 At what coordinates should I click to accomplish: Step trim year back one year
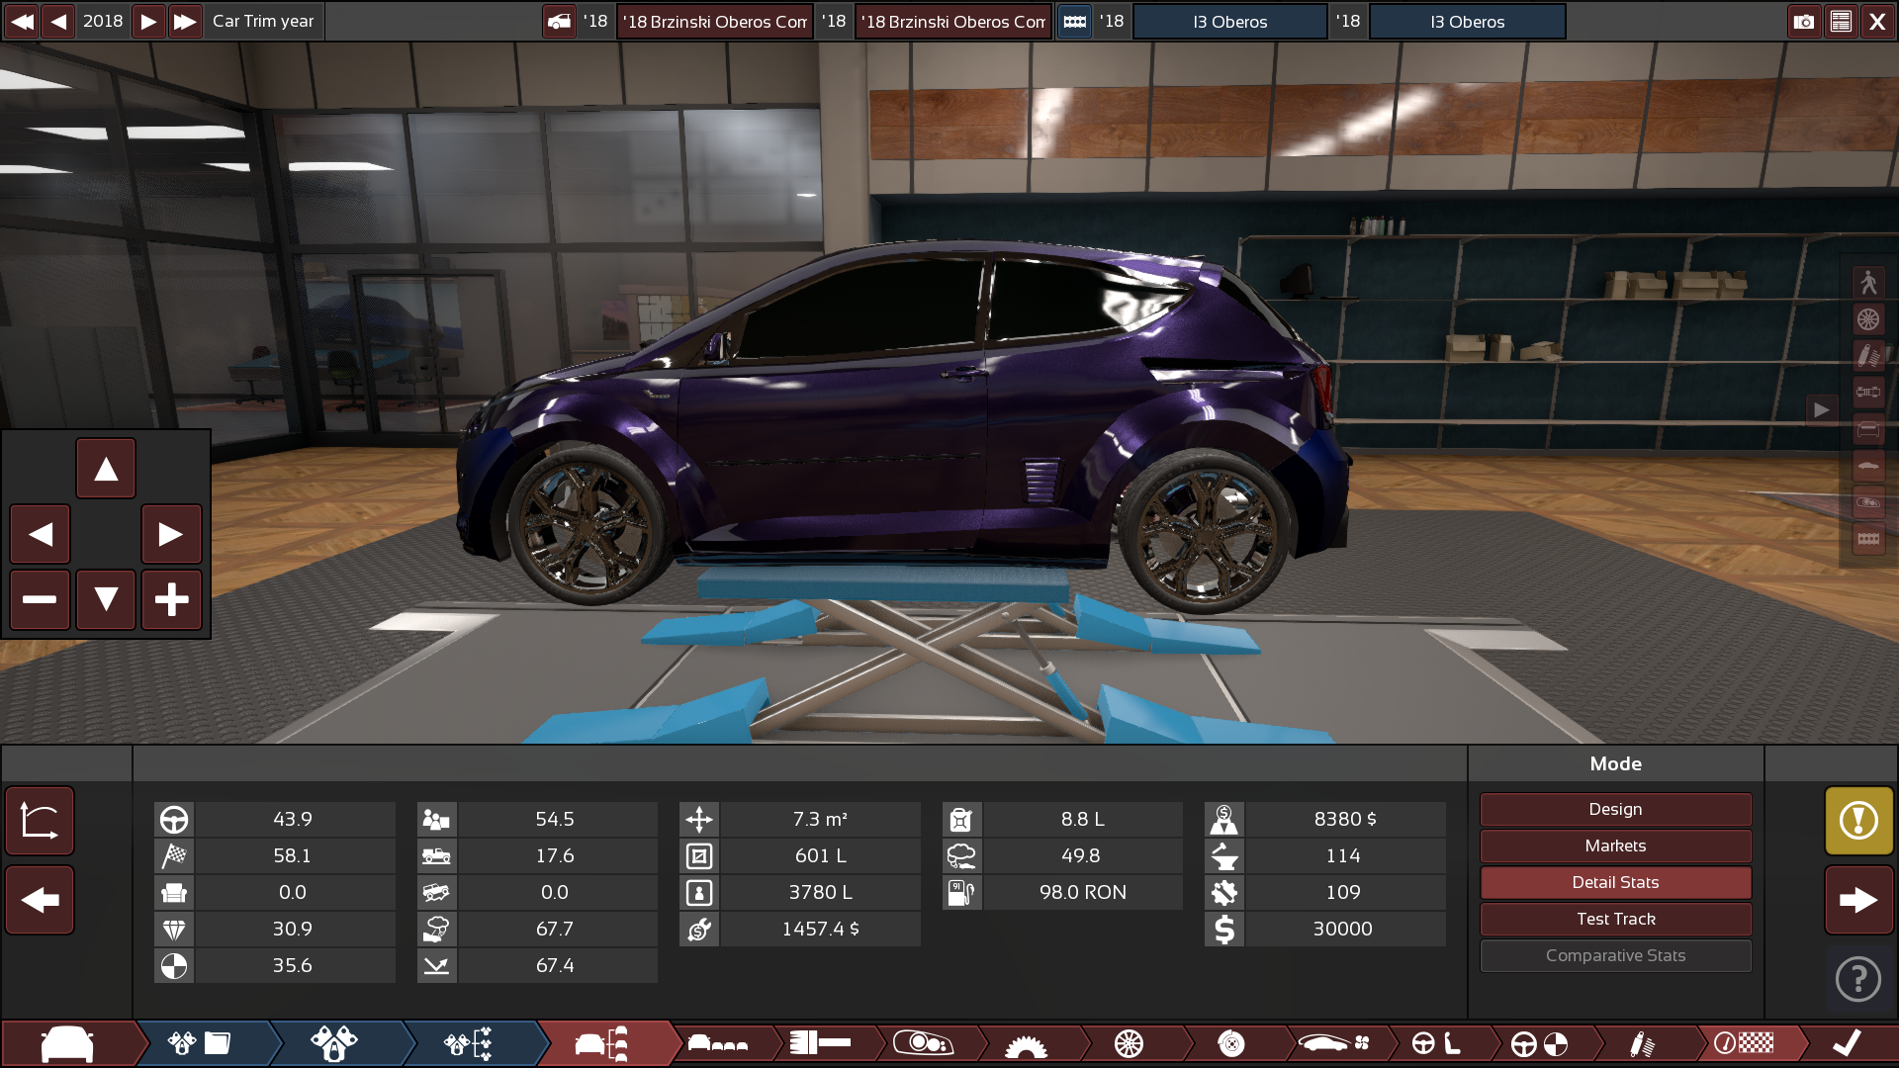(59, 21)
